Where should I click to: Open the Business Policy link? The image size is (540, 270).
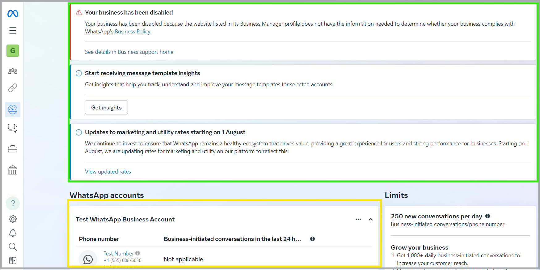[x=133, y=32]
